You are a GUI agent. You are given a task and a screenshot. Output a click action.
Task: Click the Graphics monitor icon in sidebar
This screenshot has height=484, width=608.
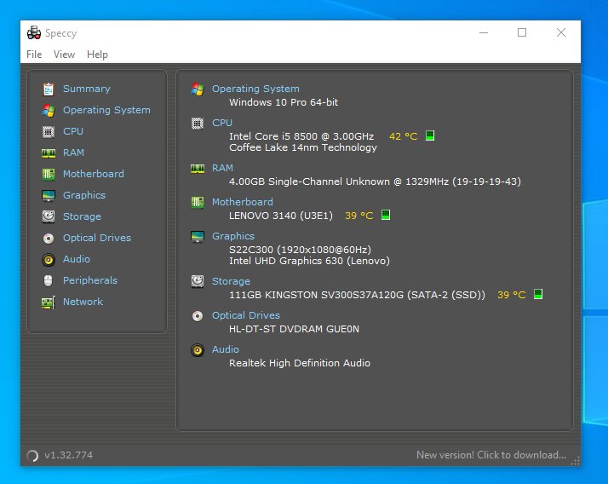[49, 196]
